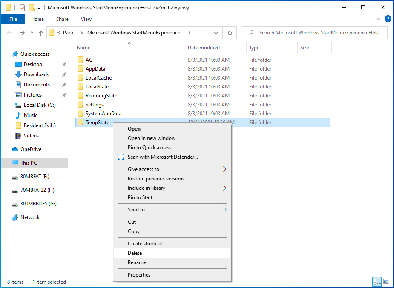Select Scan with Microsoft Defender option

(163, 157)
